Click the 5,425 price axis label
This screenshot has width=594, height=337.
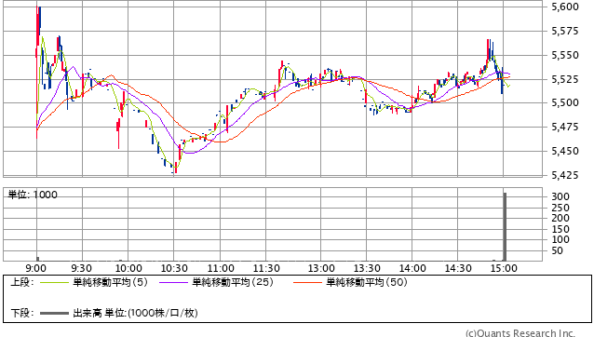coord(565,175)
